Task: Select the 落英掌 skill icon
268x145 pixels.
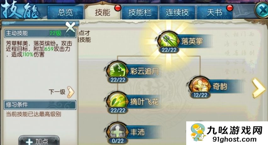Action: [169, 40]
